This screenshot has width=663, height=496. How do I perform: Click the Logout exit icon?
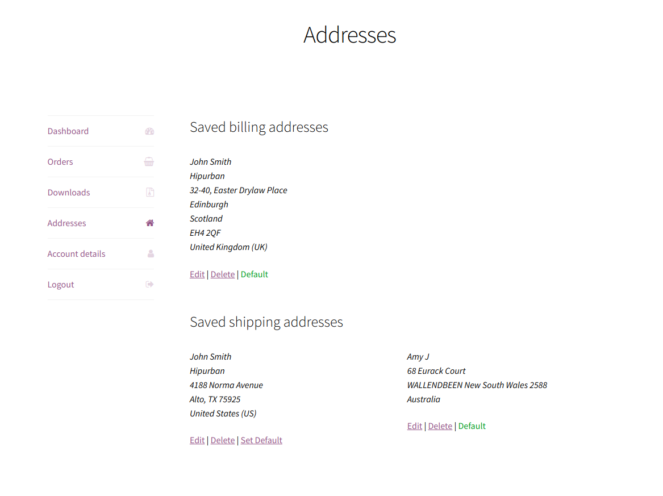[149, 284]
